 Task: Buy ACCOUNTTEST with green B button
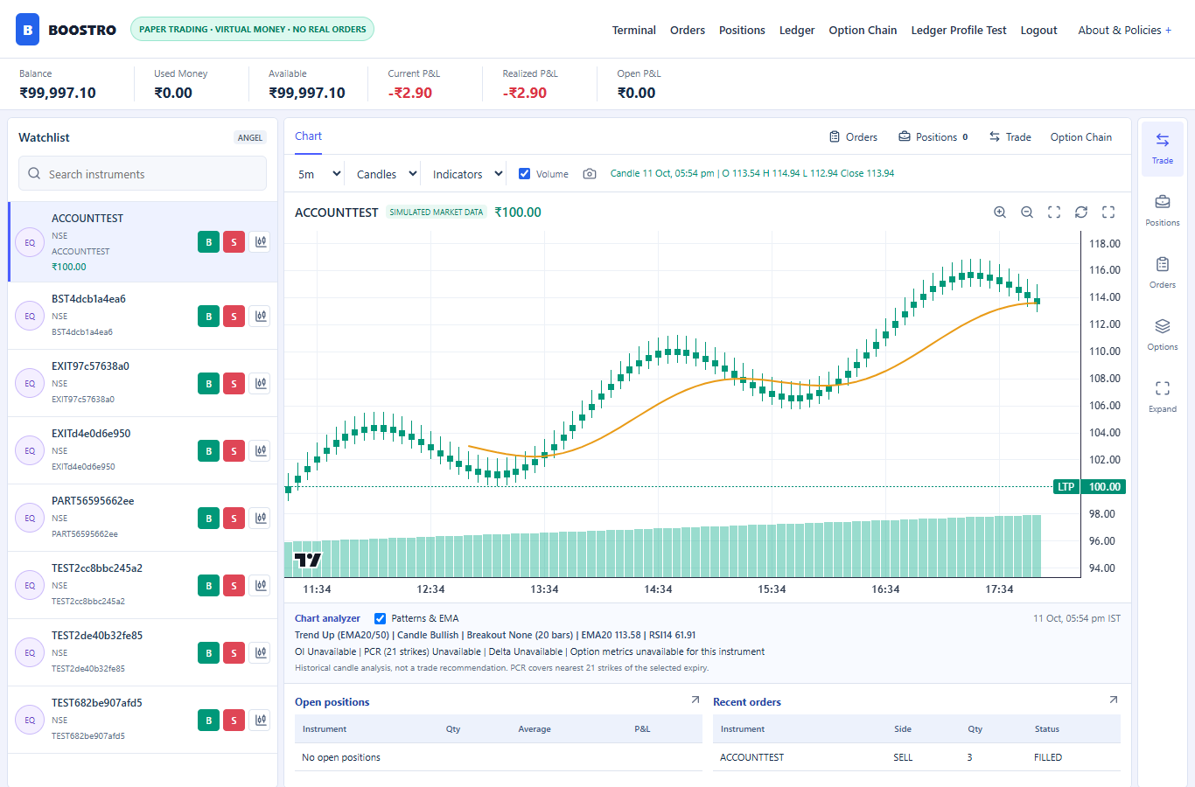tap(208, 242)
